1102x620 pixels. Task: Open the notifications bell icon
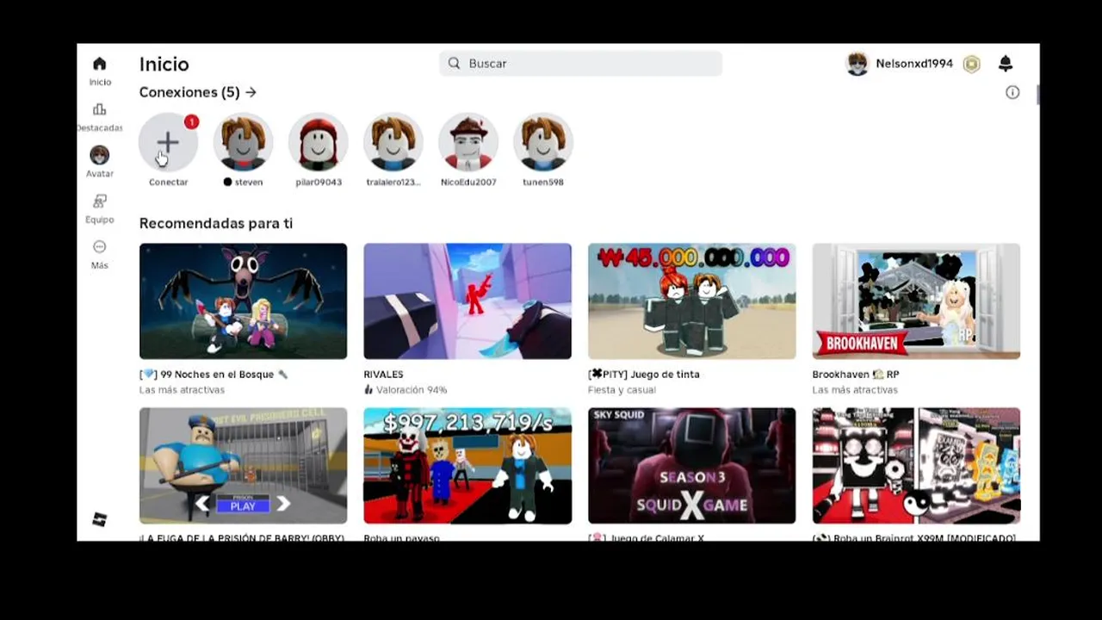pyautogui.click(x=1006, y=64)
